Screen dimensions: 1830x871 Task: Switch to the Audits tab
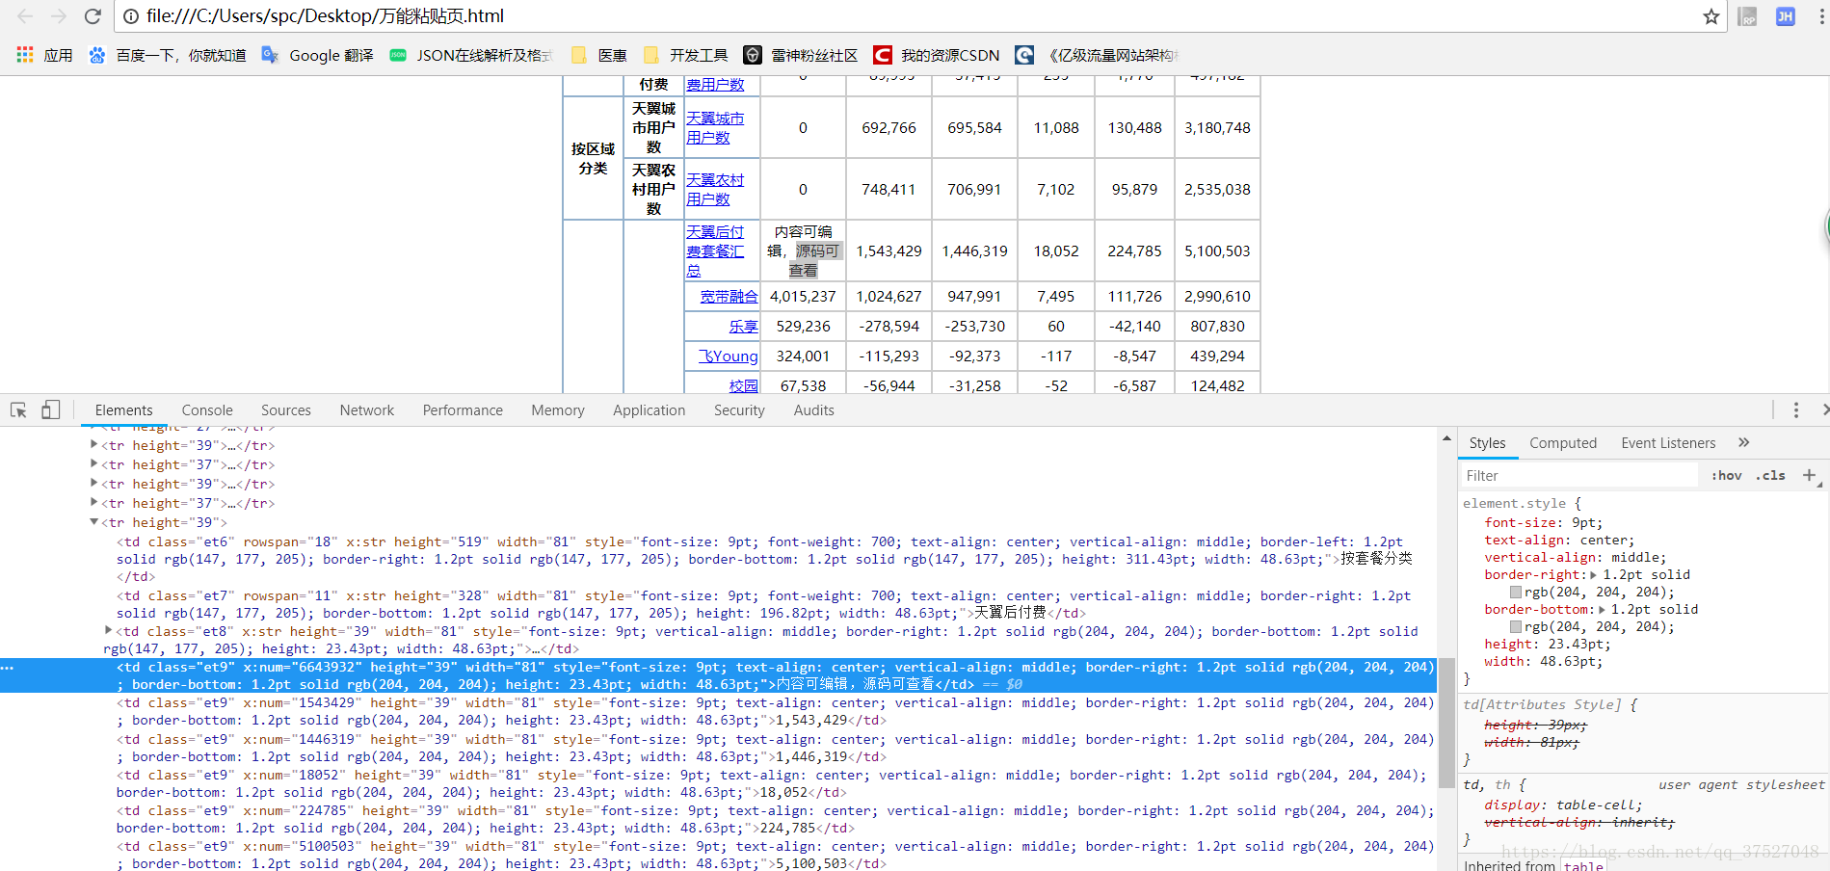(x=814, y=410)
